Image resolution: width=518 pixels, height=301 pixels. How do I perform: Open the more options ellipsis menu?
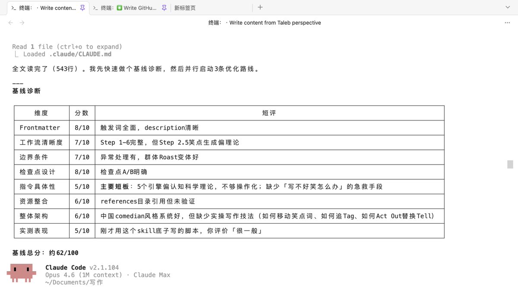tap(508, 22)
